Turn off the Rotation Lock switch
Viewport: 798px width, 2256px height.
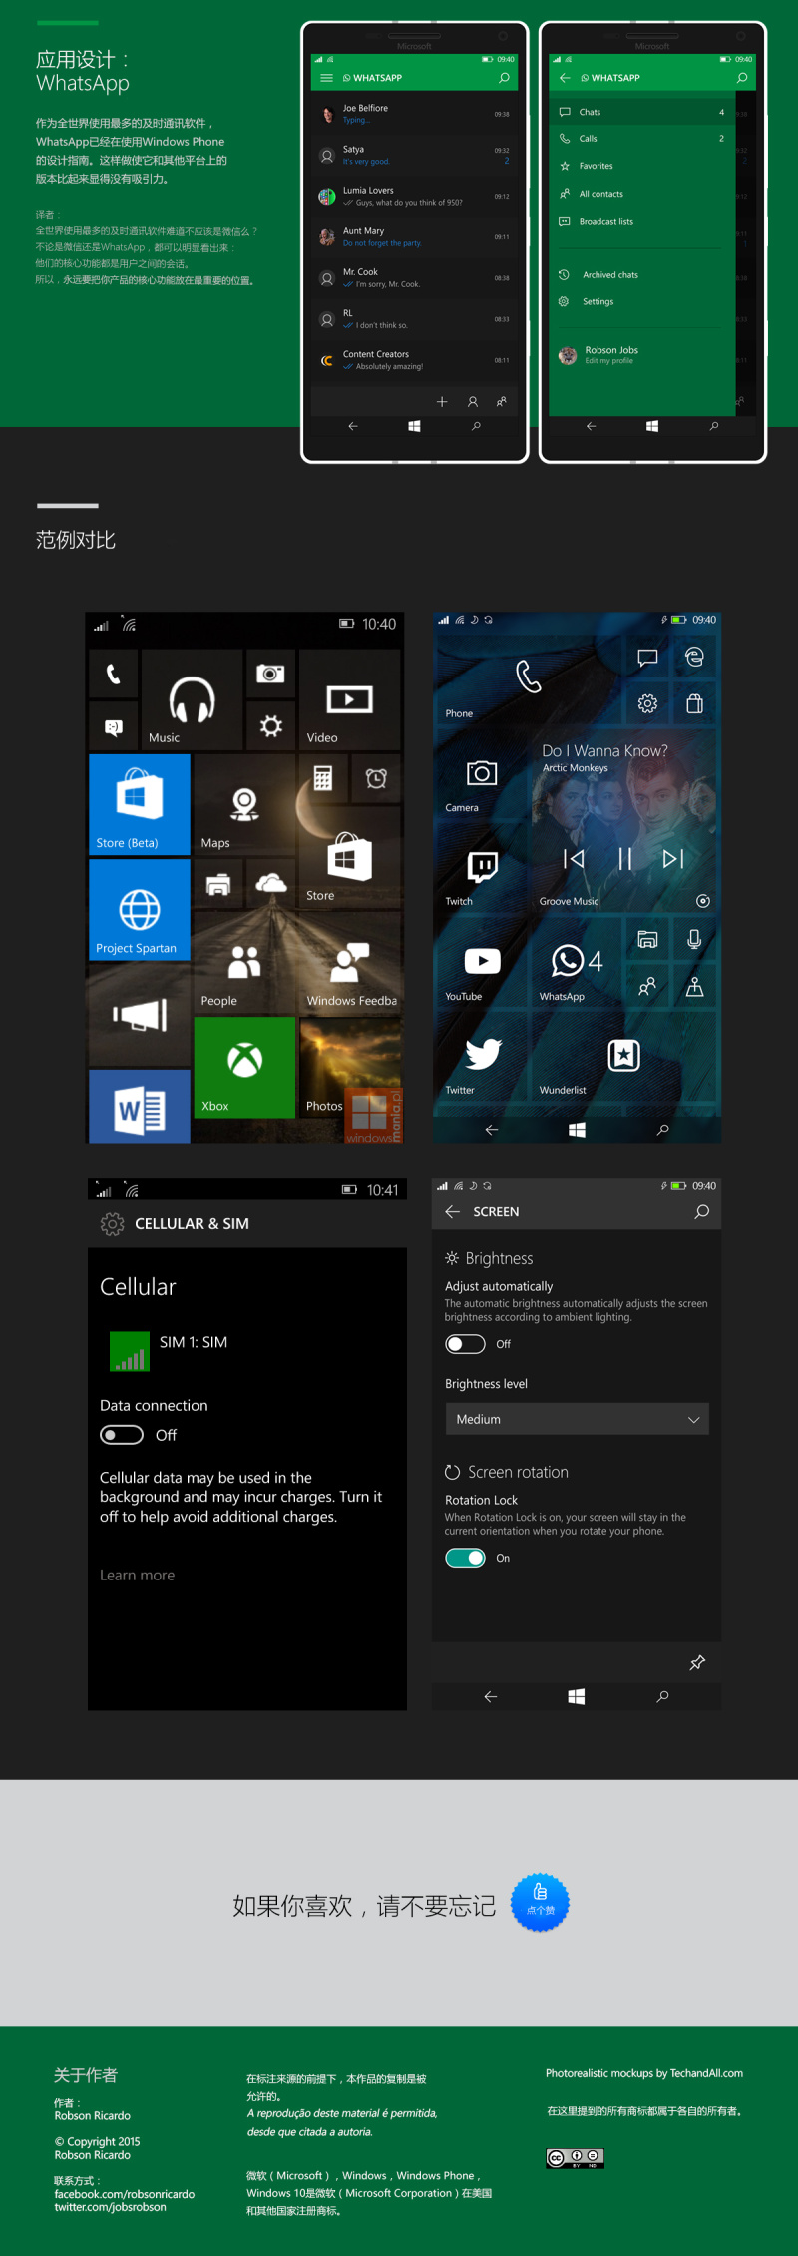pos(465,1558)
